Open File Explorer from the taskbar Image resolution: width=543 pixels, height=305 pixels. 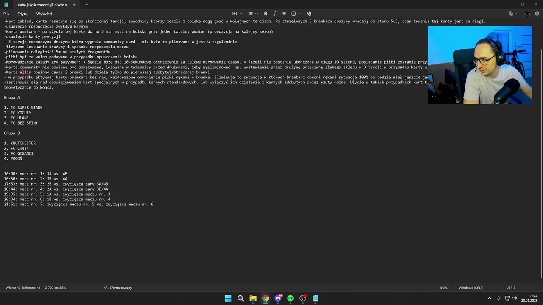coord(253,298)
